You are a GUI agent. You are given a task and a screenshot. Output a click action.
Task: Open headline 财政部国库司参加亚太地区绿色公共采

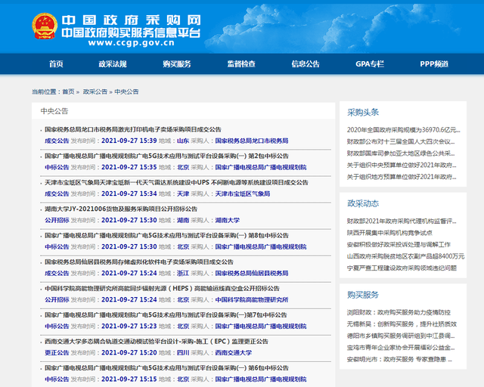coord(401,153)
